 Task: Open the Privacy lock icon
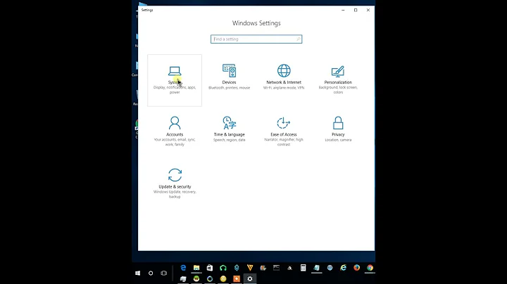(338, 123)
